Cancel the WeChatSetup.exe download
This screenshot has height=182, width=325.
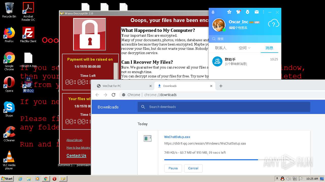coord(193,168)
